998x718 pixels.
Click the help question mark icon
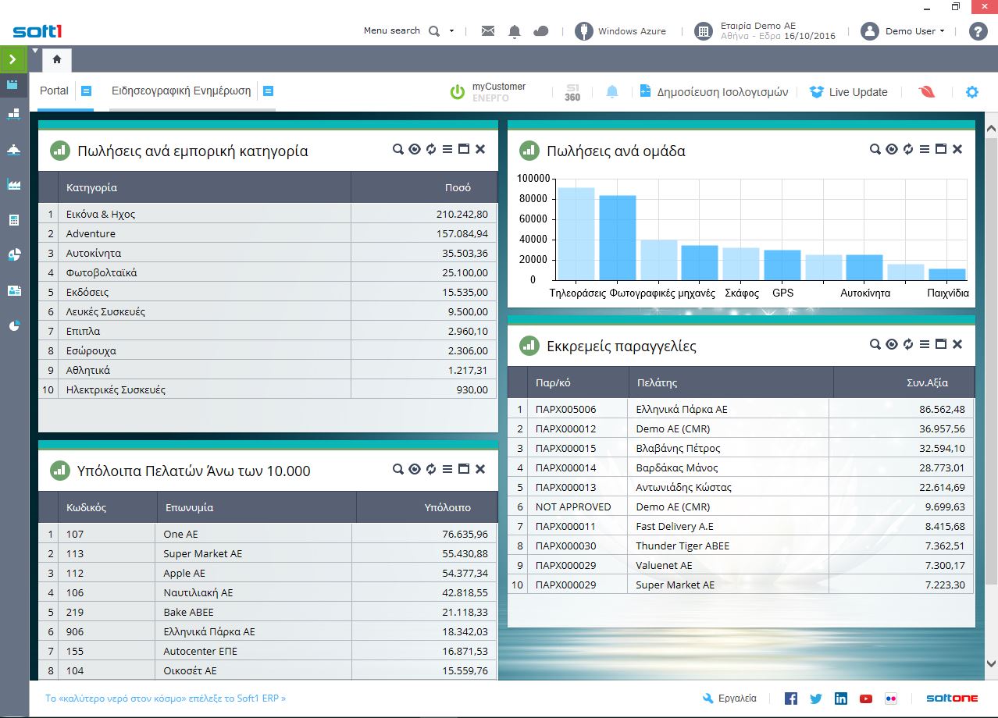point(978,31)
